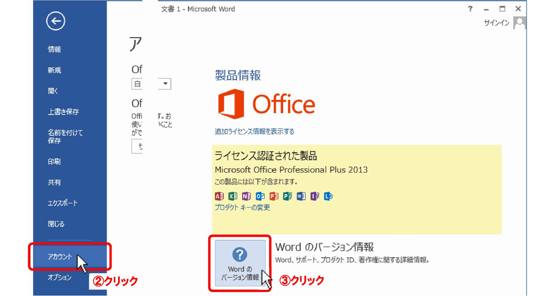This screenshot has height=296, width=555.
Task: Click the Excel product icon
Action: [233, 196]
